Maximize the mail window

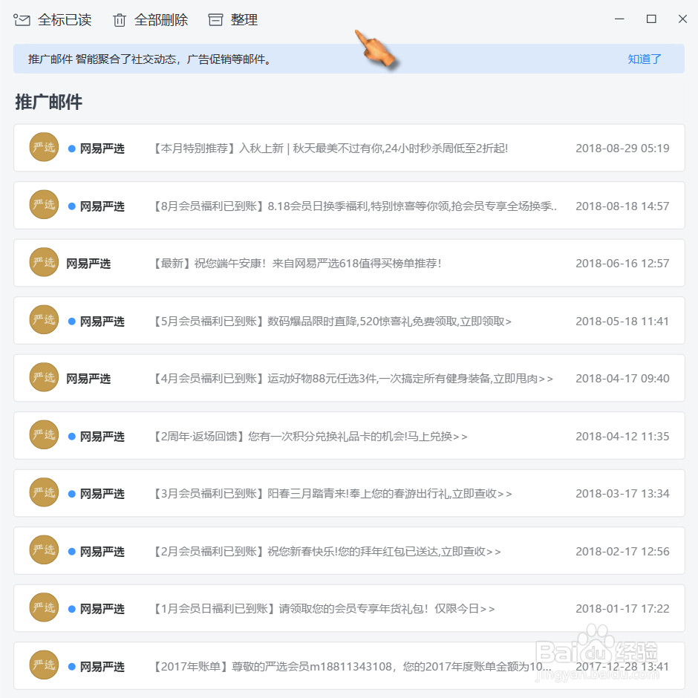coord(651,19)
